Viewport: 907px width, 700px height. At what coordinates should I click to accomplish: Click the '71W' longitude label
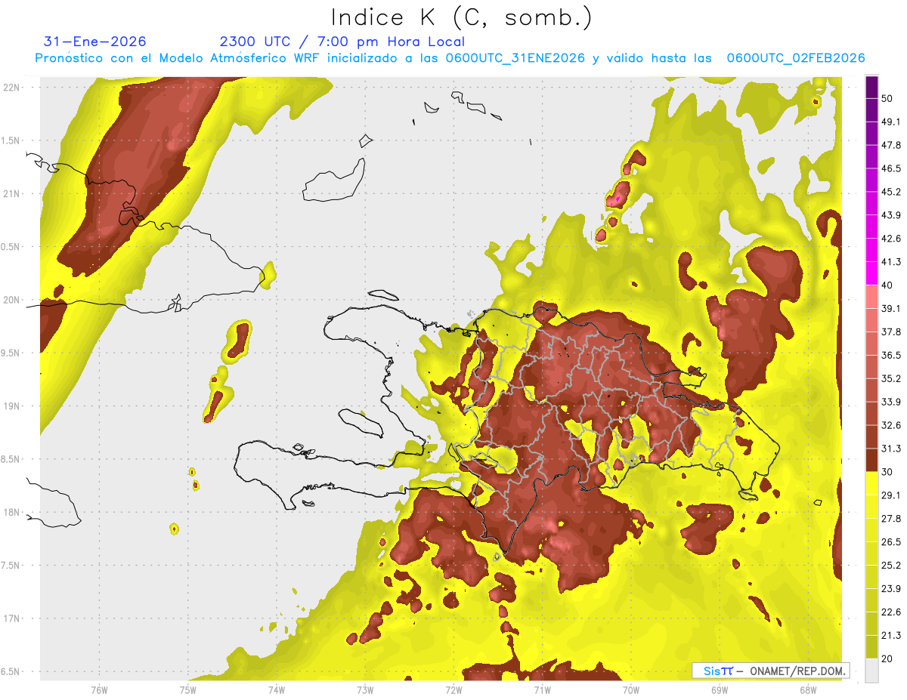click(x=542, y=689)
